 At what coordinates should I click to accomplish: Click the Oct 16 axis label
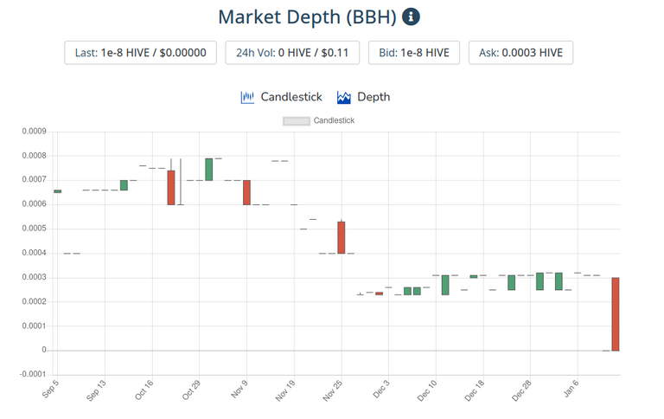point(144,390)
